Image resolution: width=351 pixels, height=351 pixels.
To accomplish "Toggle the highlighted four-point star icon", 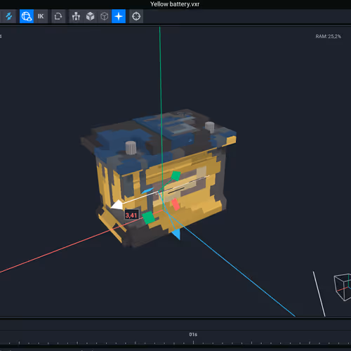I will coord(119,16).
